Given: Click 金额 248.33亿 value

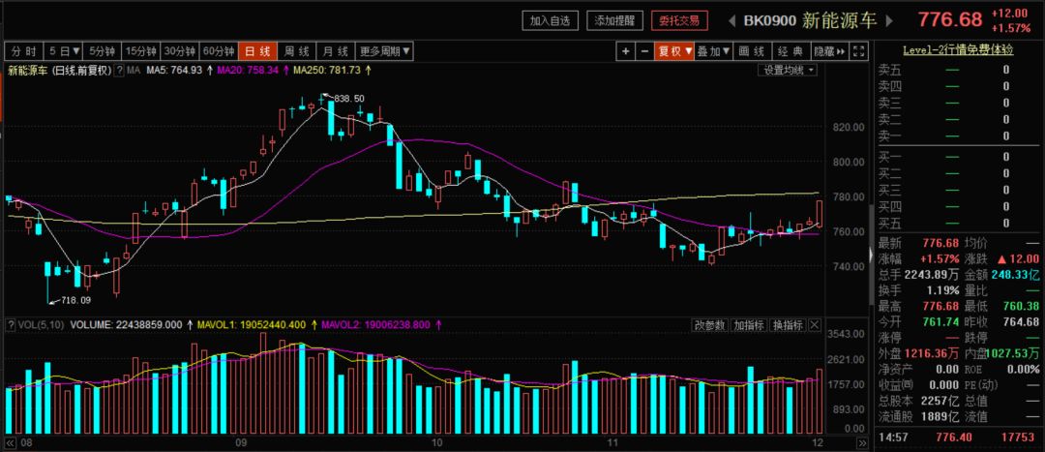Looking at the screenshot, I should coord(1016,275).
